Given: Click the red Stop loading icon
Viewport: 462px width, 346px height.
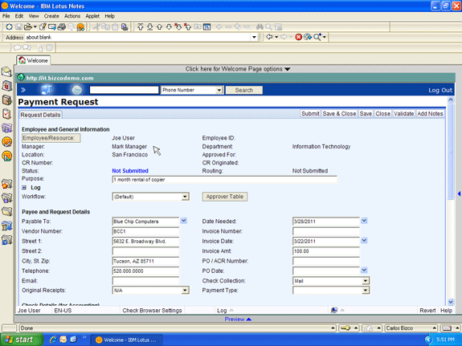Looking at the screenshot, I should [x=298, y=37].
